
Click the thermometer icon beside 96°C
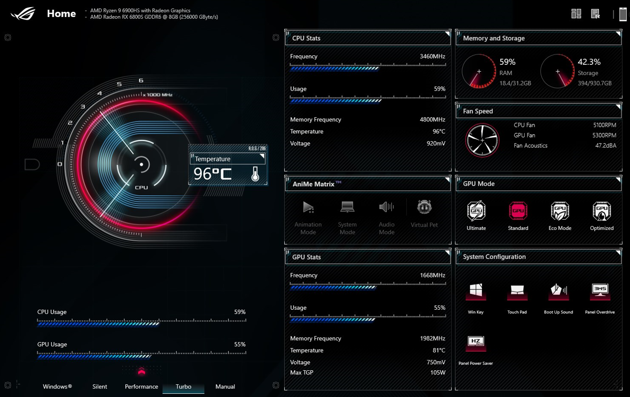[255, 174]
